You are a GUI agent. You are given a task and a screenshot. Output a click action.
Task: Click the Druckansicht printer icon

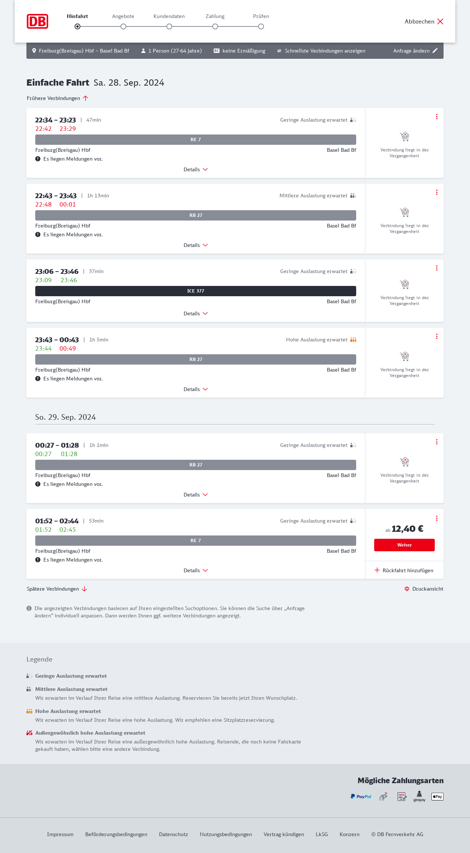coord(407,589)
